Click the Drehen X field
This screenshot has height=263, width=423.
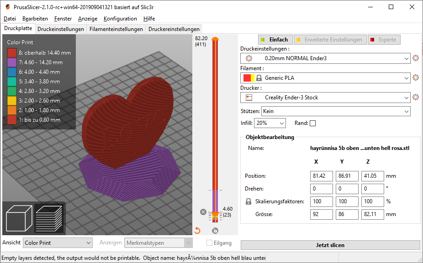tap(321, 189)
